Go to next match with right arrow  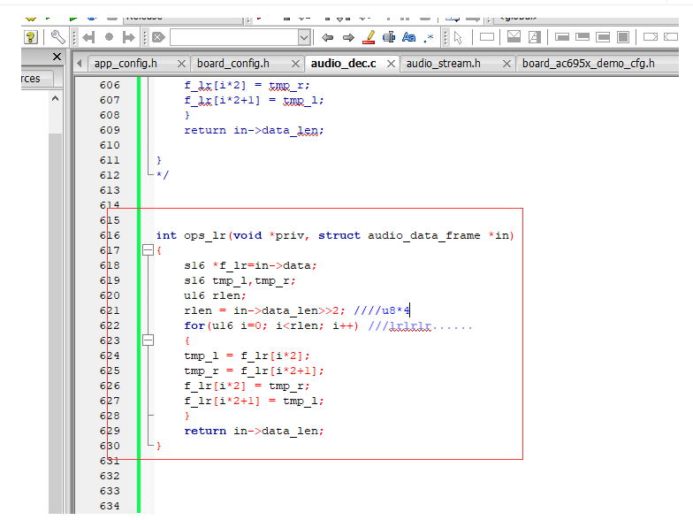point(348,37)
